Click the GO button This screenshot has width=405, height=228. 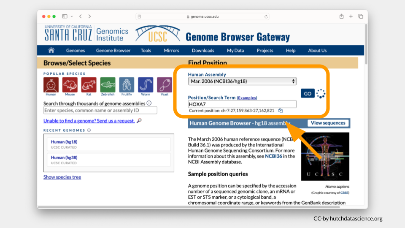308,94
